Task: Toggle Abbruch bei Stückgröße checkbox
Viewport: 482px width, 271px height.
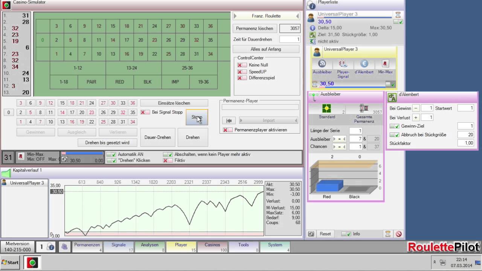Action: tap(394, 135)
